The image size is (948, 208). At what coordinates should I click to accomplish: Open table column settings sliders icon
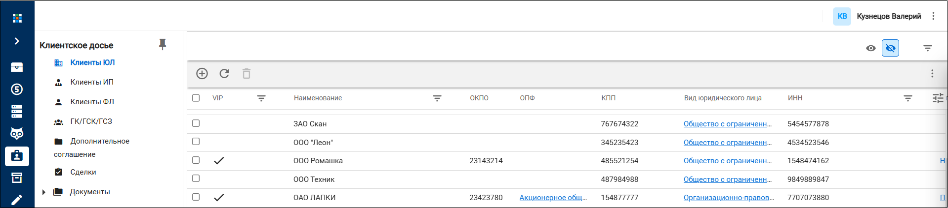click(938, 98)
